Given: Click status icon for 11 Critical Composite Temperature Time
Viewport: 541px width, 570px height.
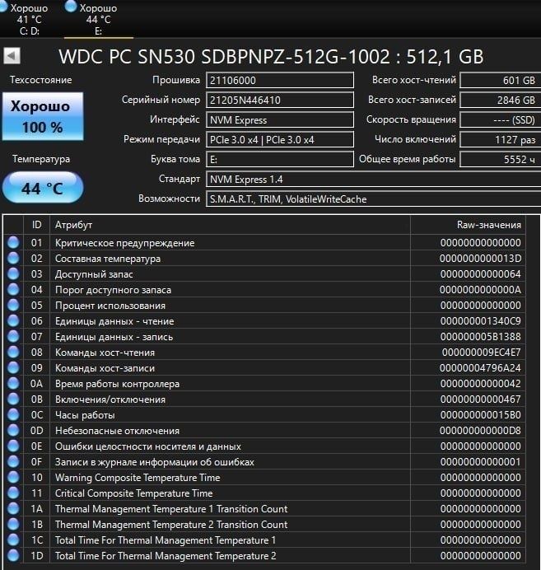Looking at the screenshot, I should 13,493.
